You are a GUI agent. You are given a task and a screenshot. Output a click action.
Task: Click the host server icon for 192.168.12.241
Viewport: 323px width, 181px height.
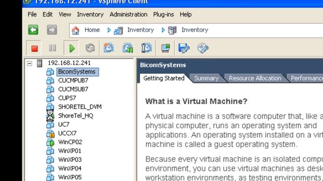(39, 63)
